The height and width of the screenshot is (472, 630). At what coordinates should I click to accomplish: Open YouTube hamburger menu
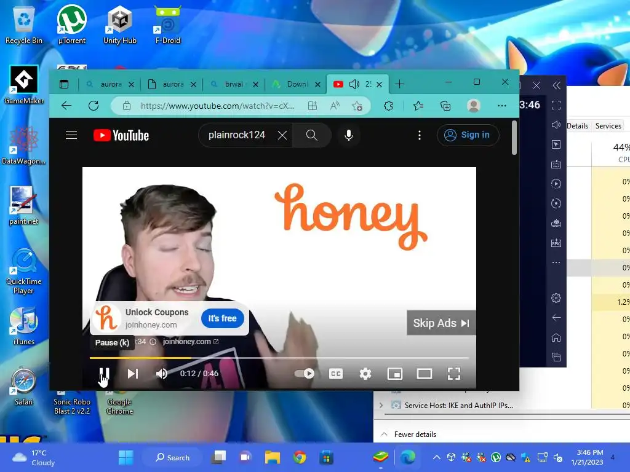71,135
